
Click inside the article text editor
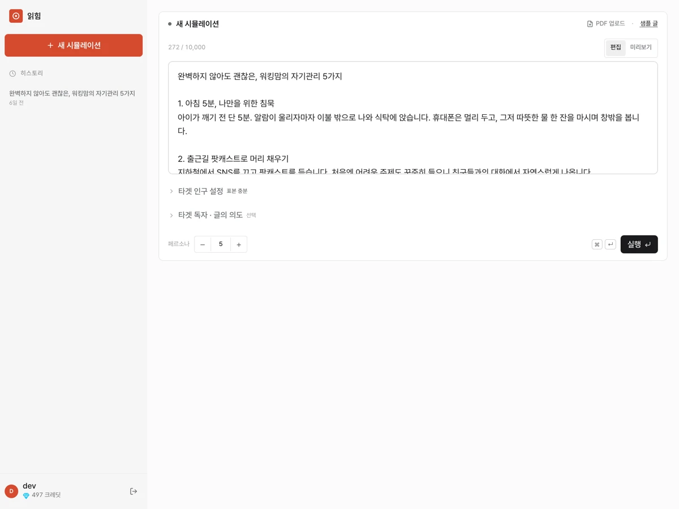pyautogui.click(x=413, y=118)
